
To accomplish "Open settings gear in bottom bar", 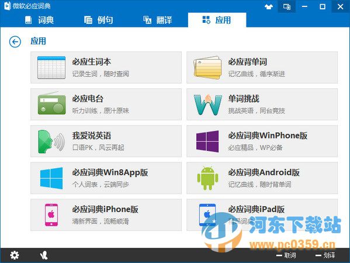I will (15, 255).
